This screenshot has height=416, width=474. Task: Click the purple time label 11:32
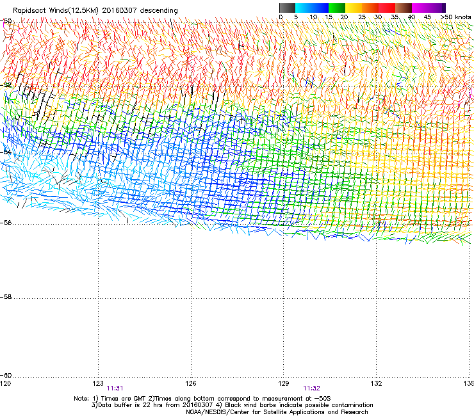pos(312,388)
